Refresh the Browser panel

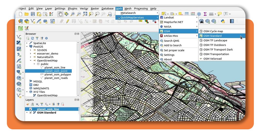click(32, 38)
